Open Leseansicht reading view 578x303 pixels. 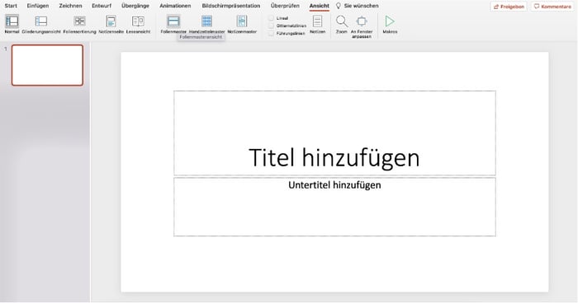138,24
